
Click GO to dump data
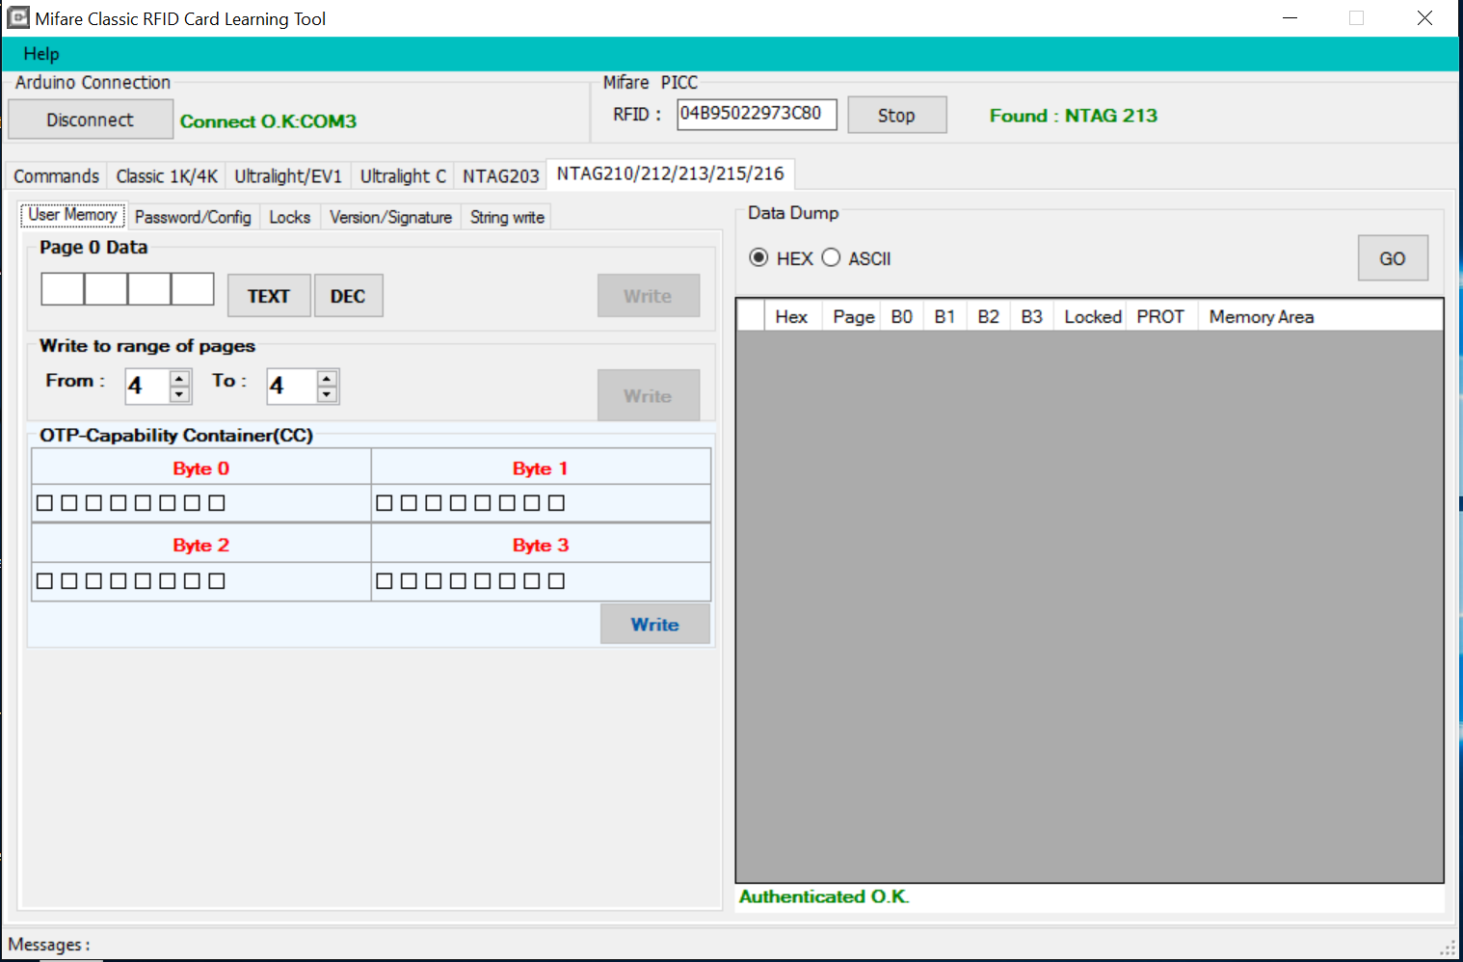tap(1393, 258)
